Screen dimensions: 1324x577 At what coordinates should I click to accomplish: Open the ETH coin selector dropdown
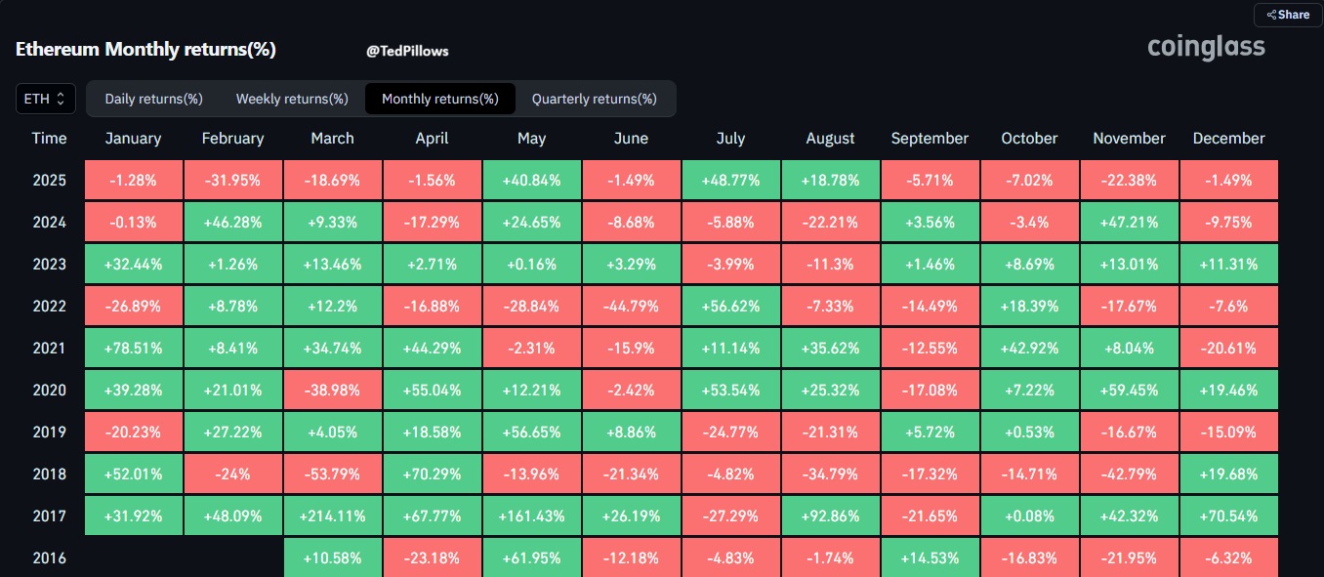click(45, 99)
